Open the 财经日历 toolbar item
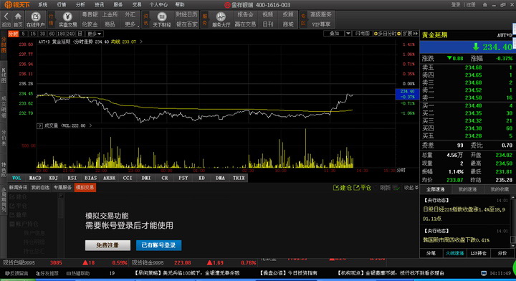516x281 pixels. [x=186, y=14]
